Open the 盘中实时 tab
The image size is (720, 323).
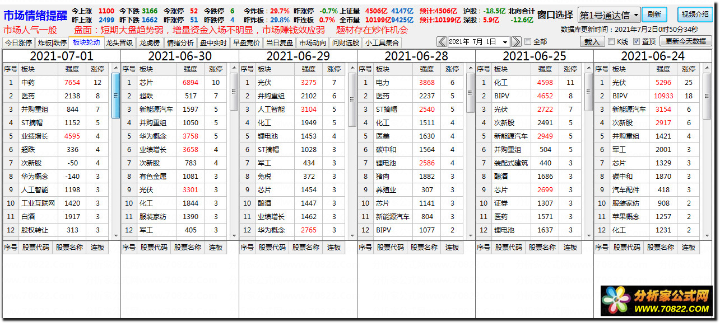click(213, 42)
